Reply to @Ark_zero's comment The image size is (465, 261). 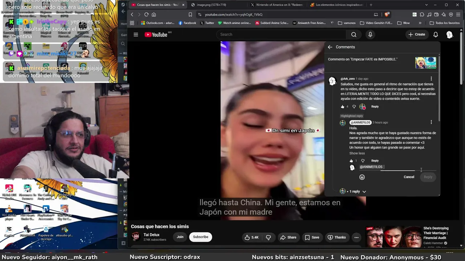pos(375,107)
